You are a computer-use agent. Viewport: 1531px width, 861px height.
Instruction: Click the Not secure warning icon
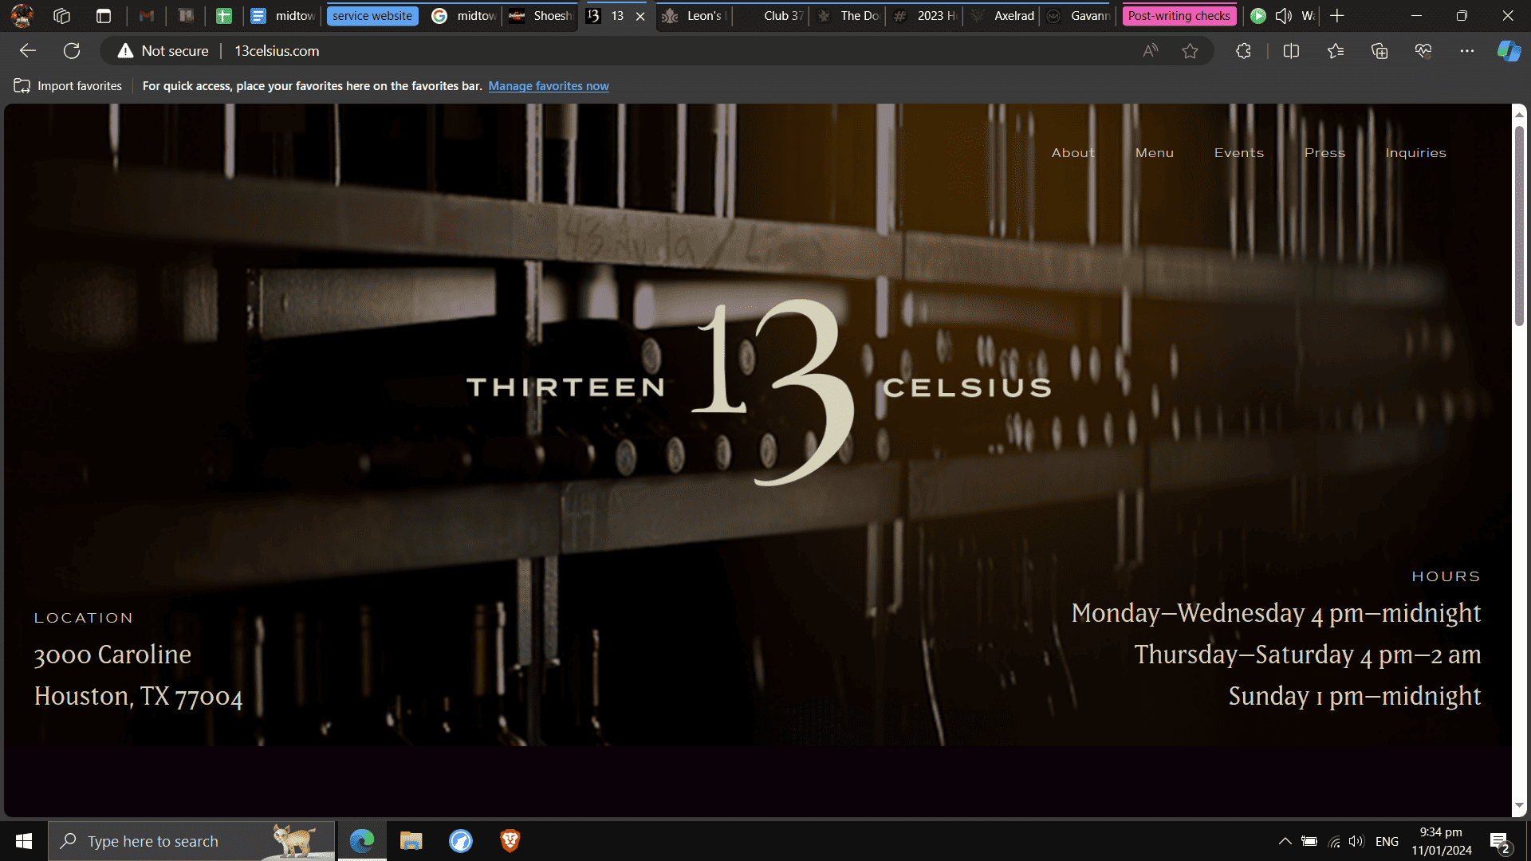(125, 51)
